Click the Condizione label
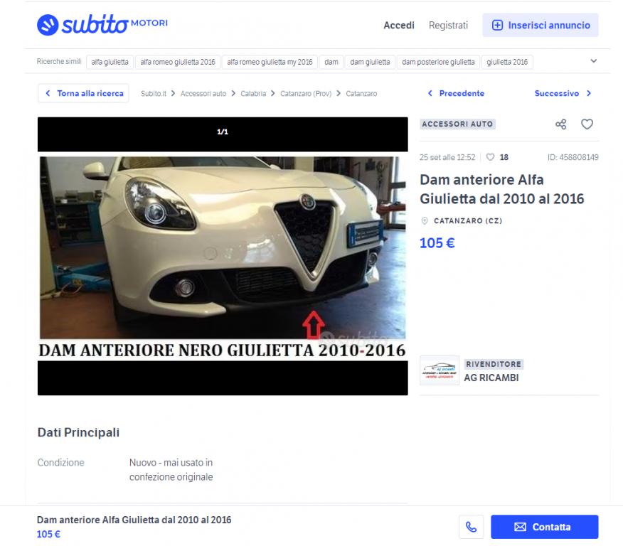 [60, 463]
